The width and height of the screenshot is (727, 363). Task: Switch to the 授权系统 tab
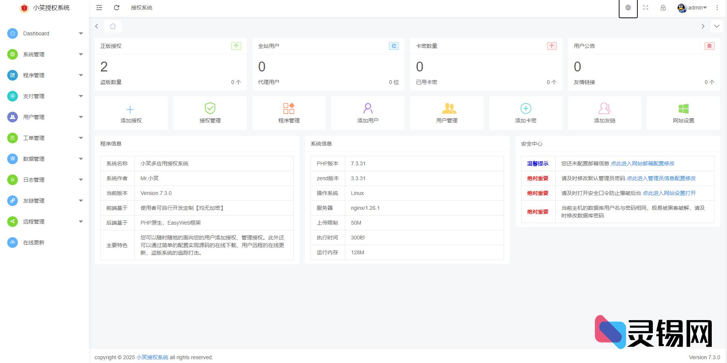141,8
